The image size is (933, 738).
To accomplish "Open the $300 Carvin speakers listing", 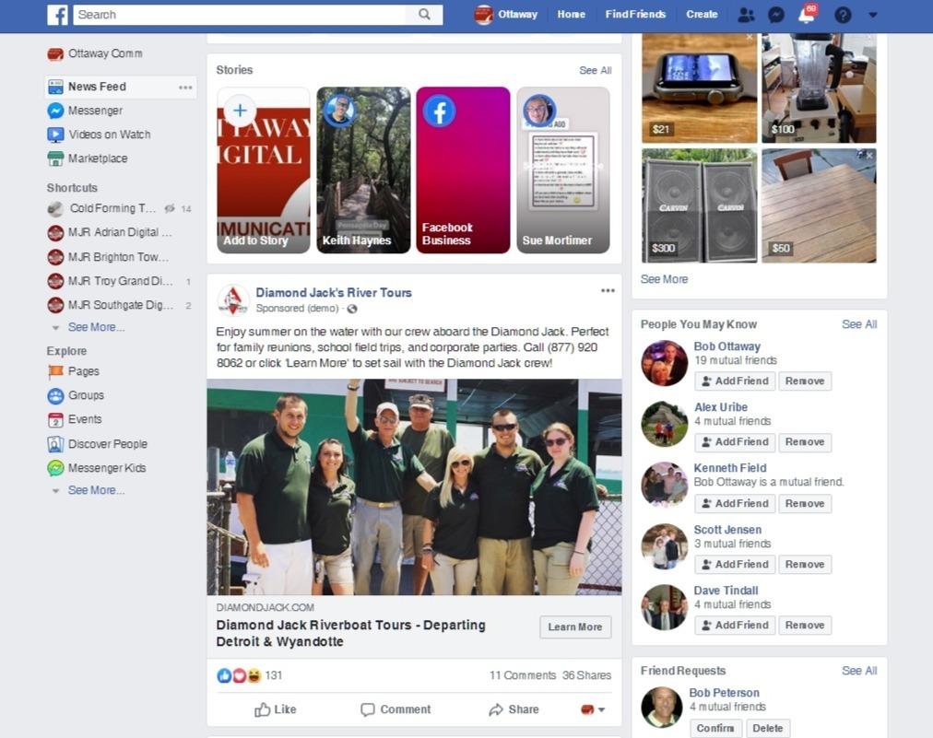I will pyautogui.click(x=700, y=205).
